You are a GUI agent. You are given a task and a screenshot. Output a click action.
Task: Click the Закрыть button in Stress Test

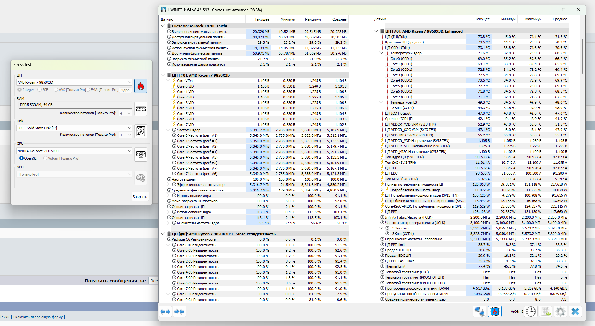(140, 197)
